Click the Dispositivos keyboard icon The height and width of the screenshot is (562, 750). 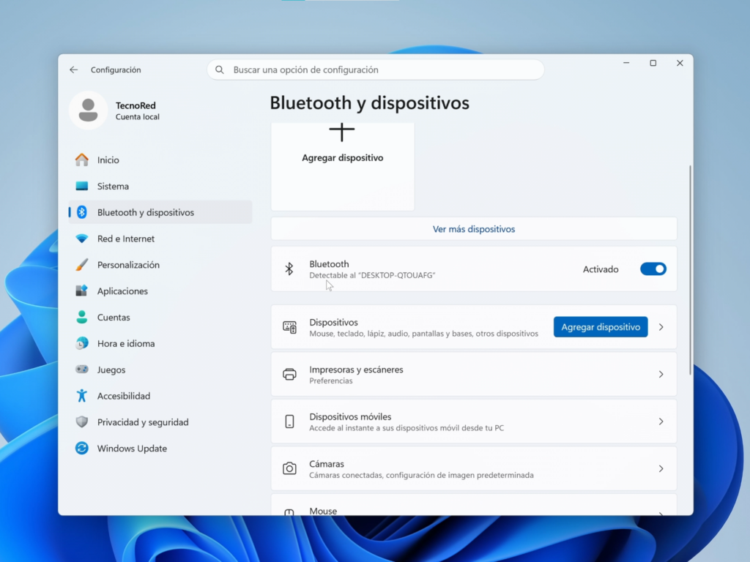(289, 327)
